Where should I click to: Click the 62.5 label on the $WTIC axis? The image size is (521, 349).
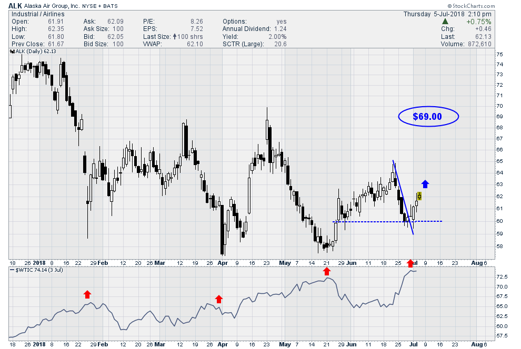pos(502,316)
